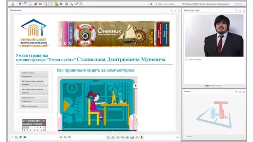Pin the Файлы panel
The width and height of the screenshot is (253, 142).
tap(236, 92)
